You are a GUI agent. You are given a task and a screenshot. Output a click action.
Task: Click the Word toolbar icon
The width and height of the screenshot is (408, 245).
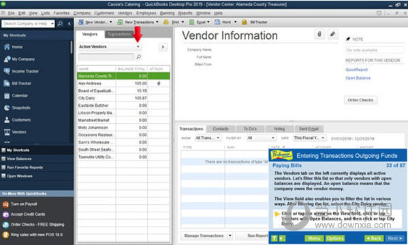(217, 22)
